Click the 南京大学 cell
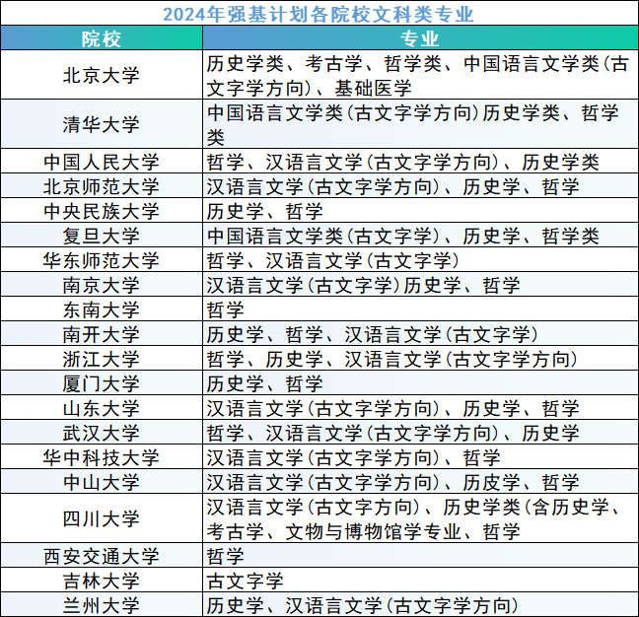The image size is (639, 617). [x=102, y=284]
